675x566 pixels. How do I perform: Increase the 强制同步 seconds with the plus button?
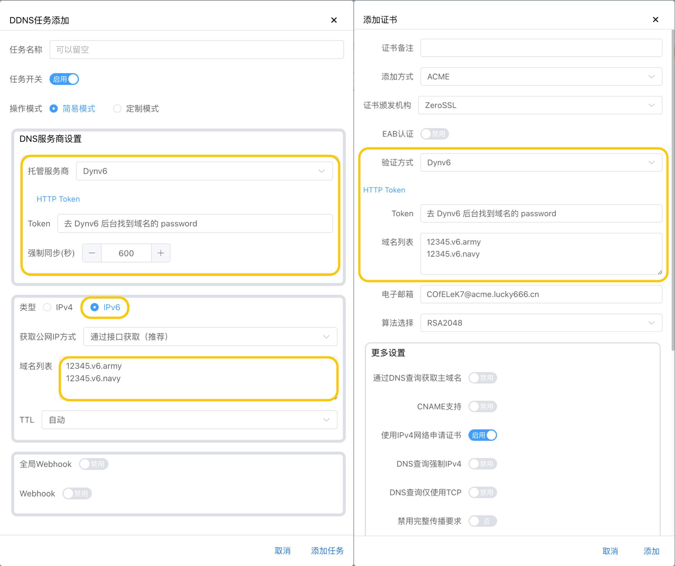161,253
